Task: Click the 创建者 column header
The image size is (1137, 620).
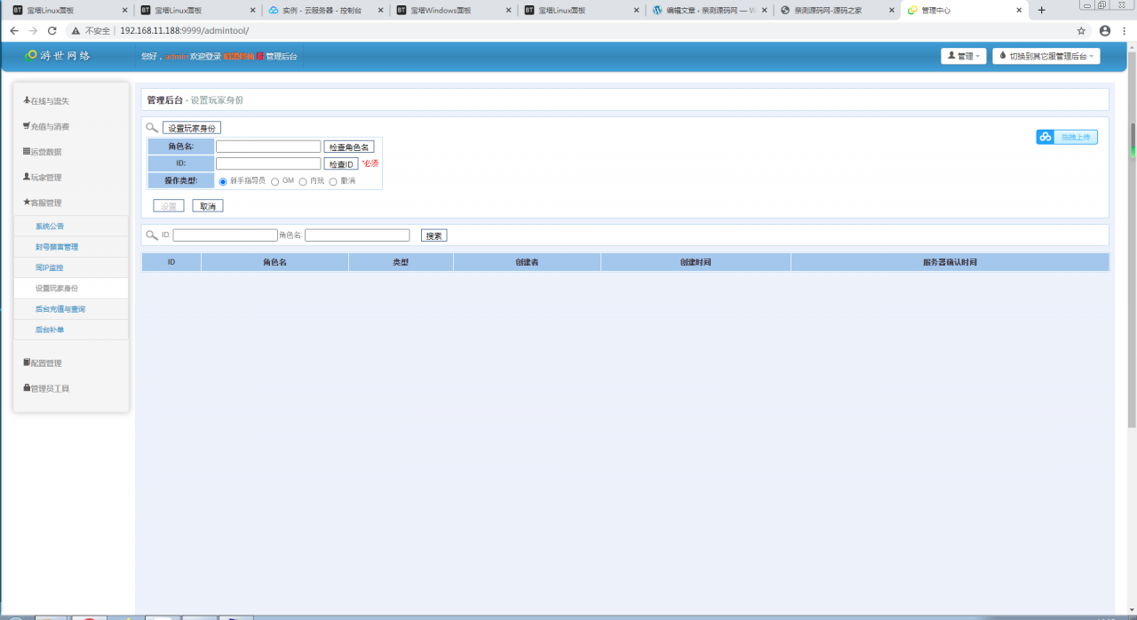Action: click(527, 263)
